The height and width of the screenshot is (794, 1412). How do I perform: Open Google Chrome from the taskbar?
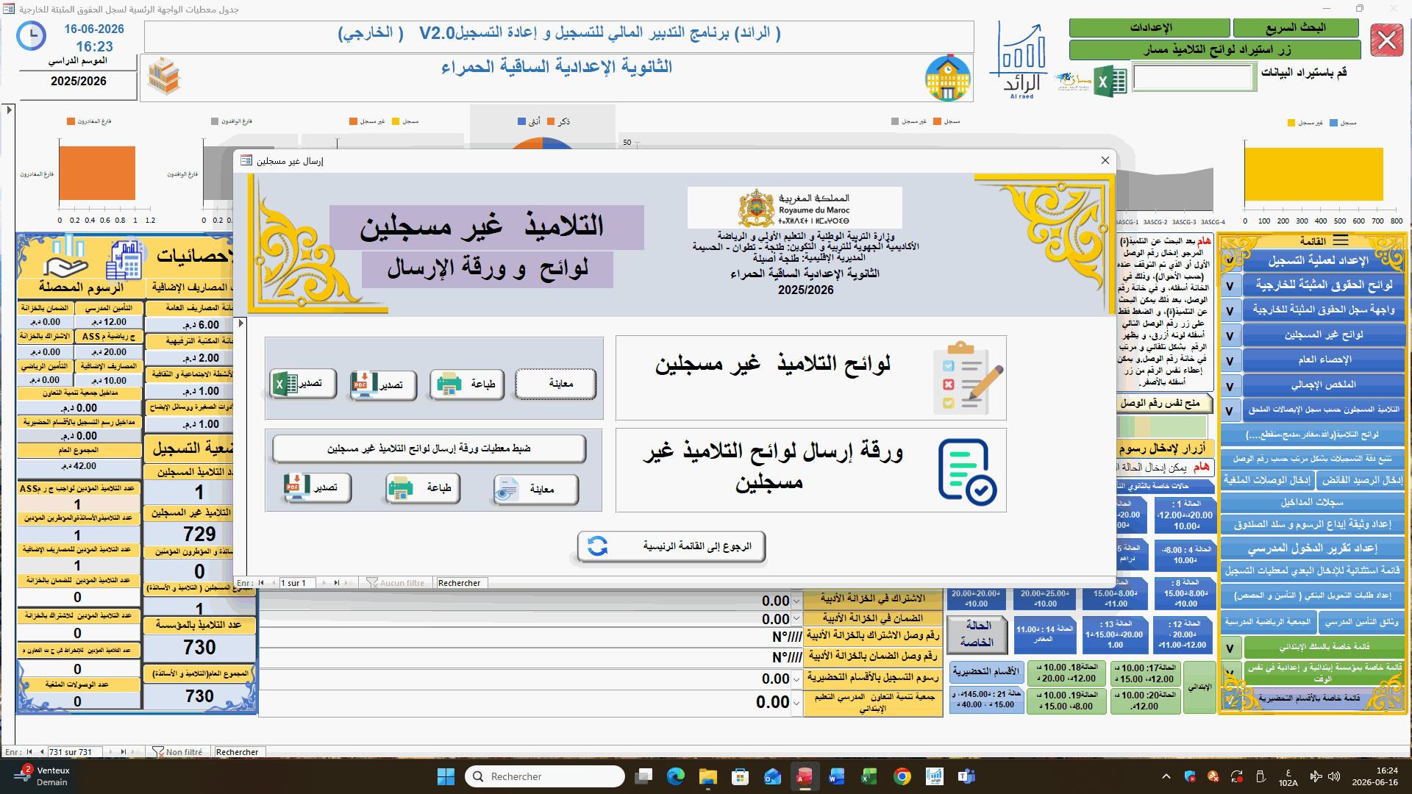pos(902,776)
